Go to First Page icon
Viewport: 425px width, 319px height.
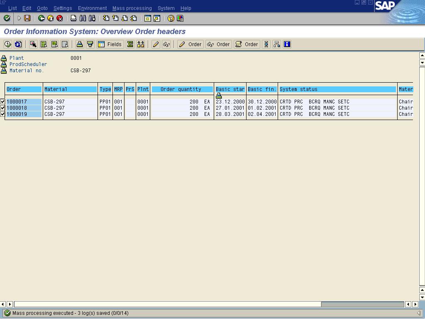106,18
